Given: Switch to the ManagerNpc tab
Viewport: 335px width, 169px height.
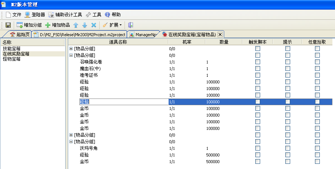Looking at the screenshot, I should [x=143, y=34].
